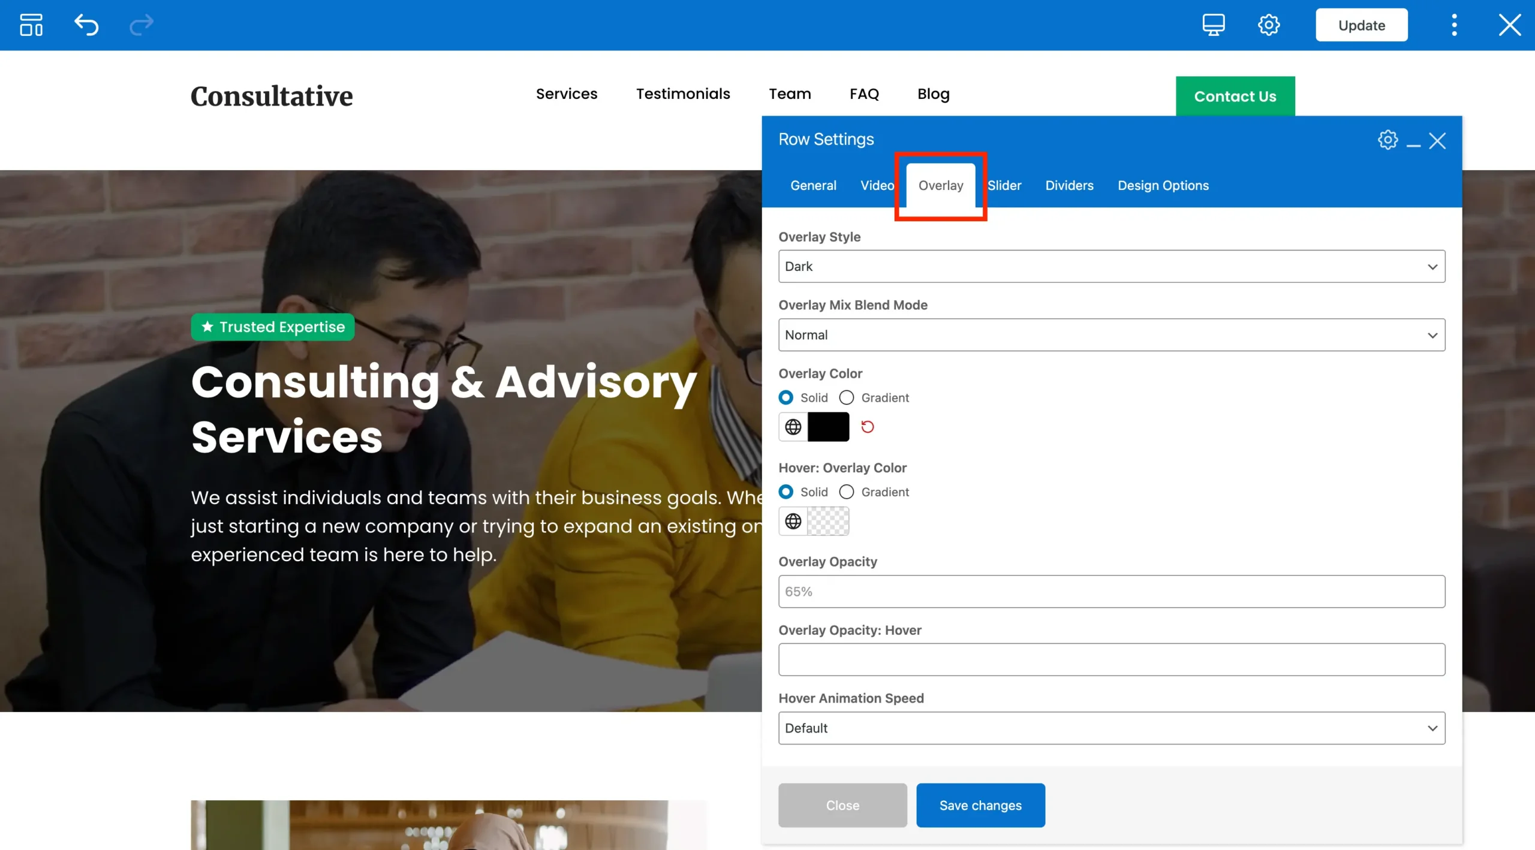The width and height of the screenshot is (1535, 850).
Task: Open Overlay Mix Blend Mode dropdown
Action: tap(1111, 335)
